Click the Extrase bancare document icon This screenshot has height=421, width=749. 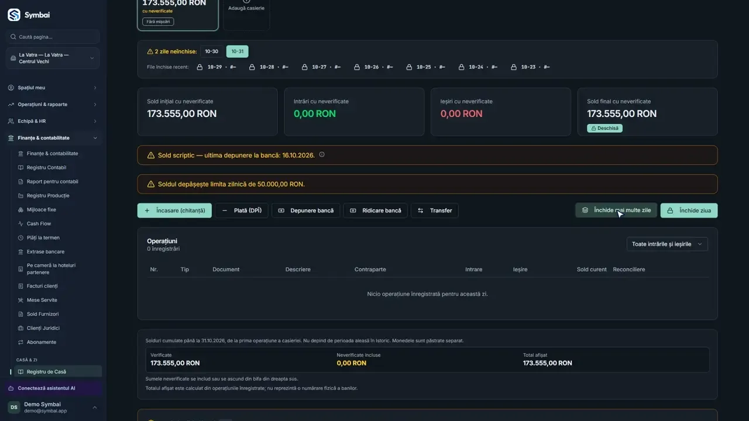tap(21, 252)
